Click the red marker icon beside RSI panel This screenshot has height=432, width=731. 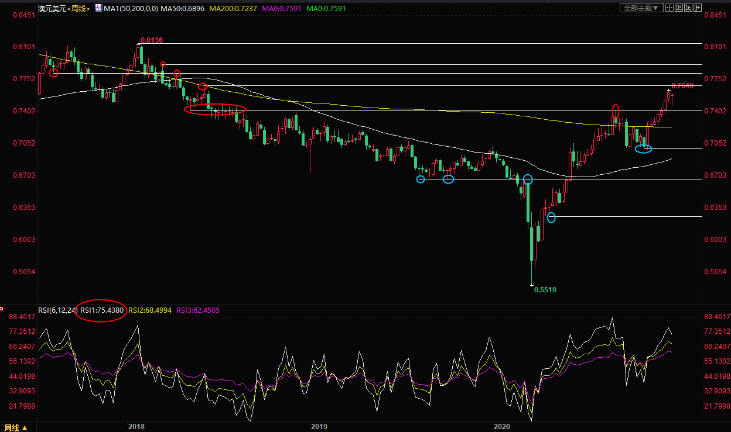2,308
